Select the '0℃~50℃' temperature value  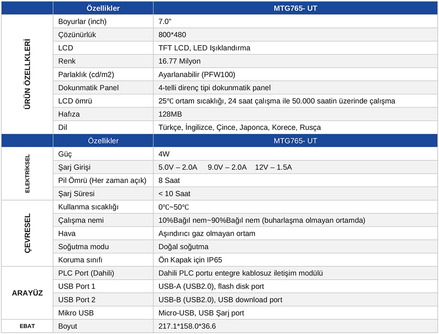point(173,207)
